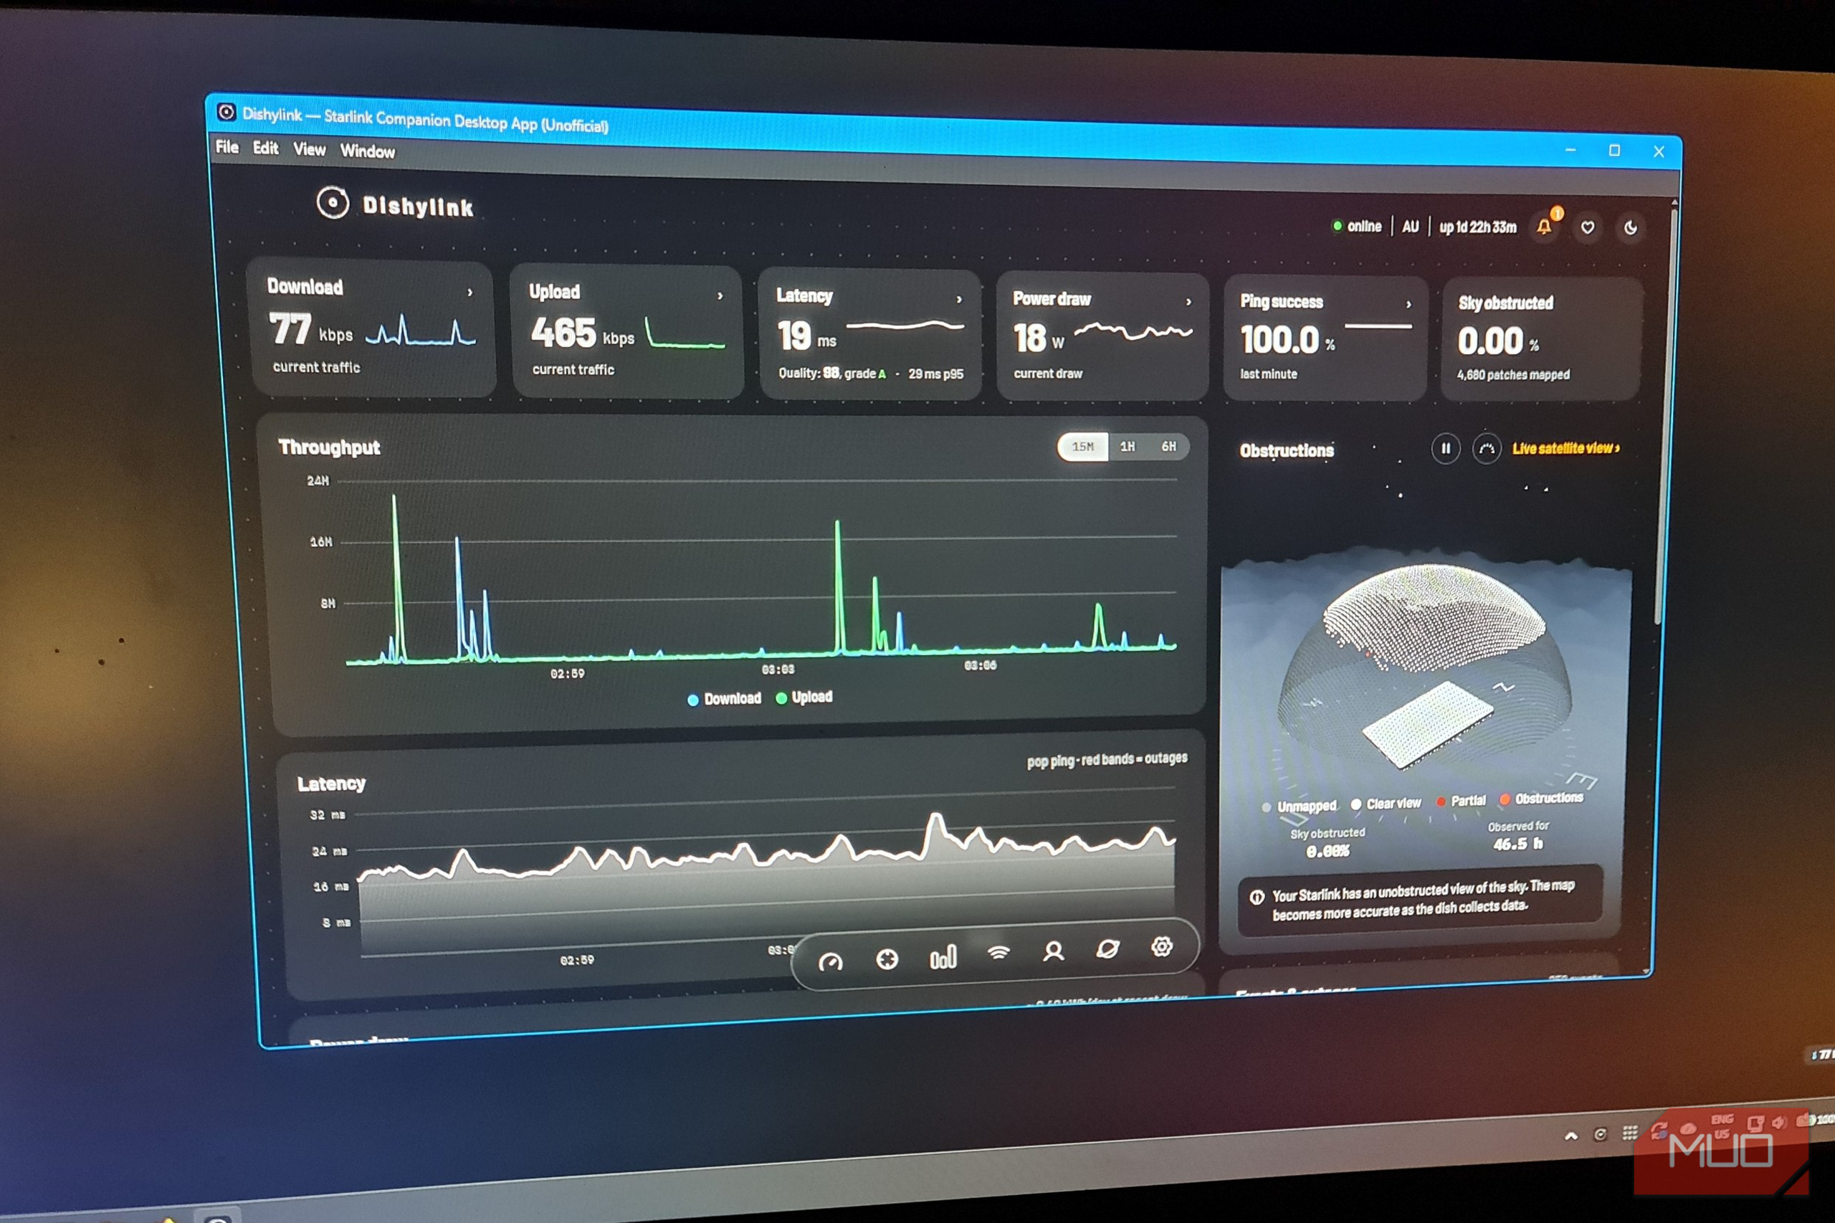This screenshot has width=1835, height=1223.
Task: Show hidden icons in system tray
Action: pos(1571,1136)
